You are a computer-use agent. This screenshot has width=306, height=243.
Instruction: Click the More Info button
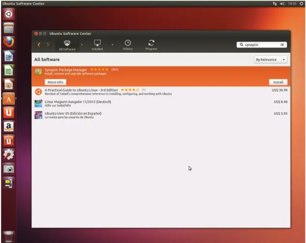tap(56, 82)
